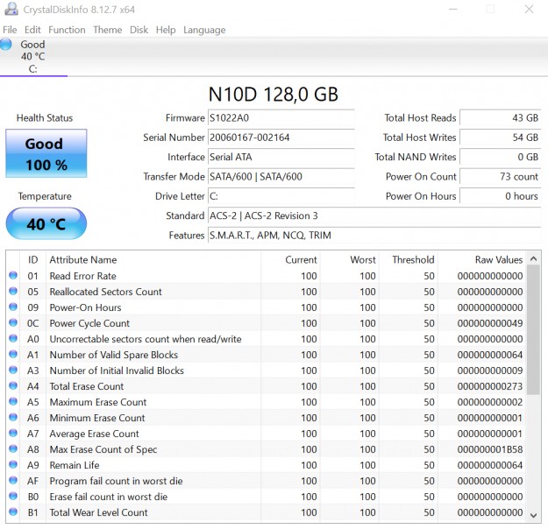Viewport: 548px width, 529px height.
Task: Open the Disk menu
Action: click(x=139, y=30)
